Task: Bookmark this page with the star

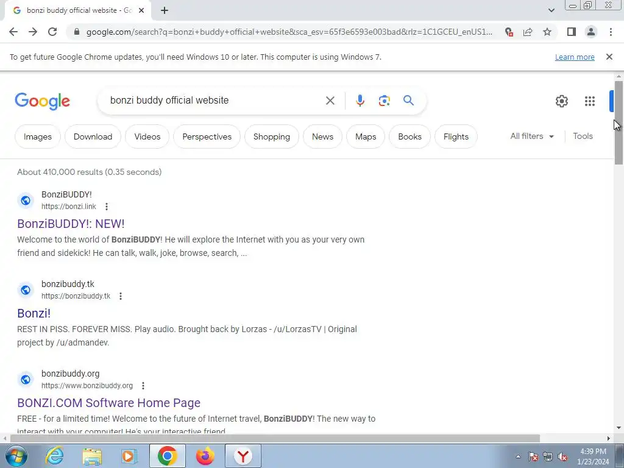Action: (547, 32)
